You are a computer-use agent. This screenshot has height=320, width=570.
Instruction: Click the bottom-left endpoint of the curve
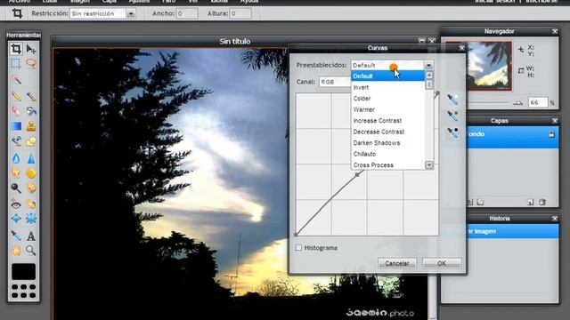click(296, 235)
